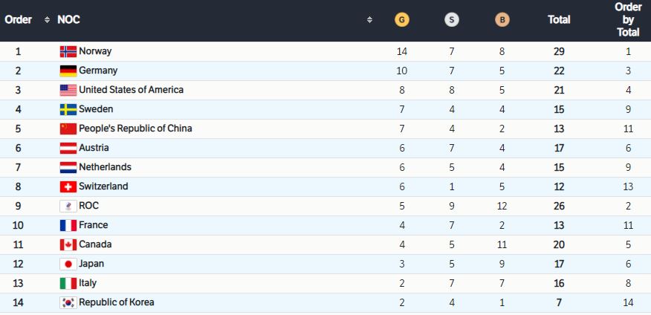Click the Republic of Korea flag icon
Viewport: 651px width, 315px height.
(68, 302)
